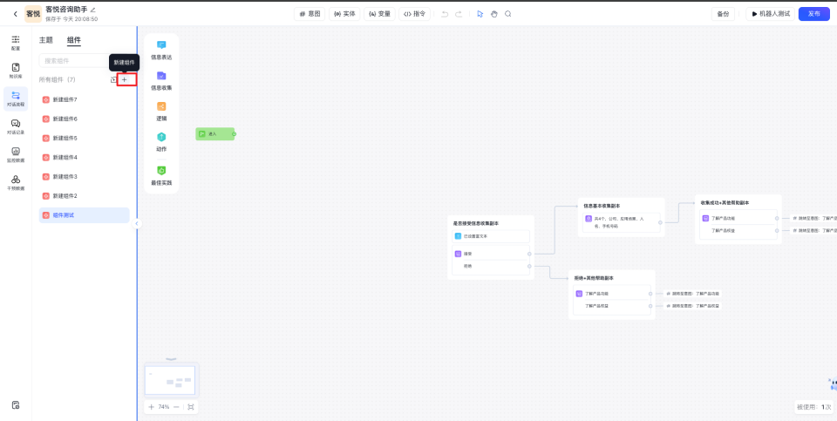
Task: Click the canvas search magnifier icon
Action: (508, 14)
